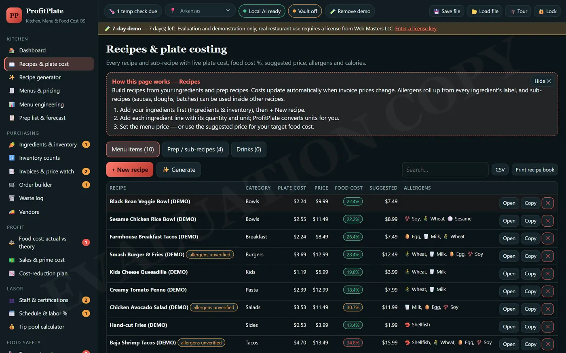Viewport: 566px width, 353px height.
Task: Open Food cost: actual vs theory
Action: point(49,242)
